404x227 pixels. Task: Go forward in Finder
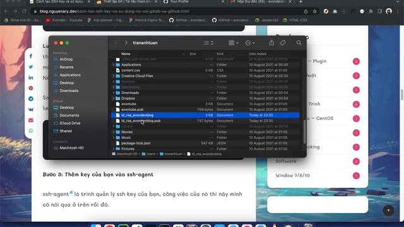pyautogui.click(x=126, y=43)
